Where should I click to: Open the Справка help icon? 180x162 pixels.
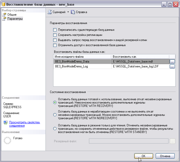click(x=73, y=12)
